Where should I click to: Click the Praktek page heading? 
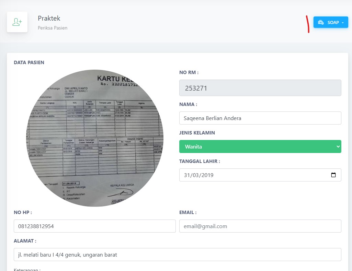point(49,18)
